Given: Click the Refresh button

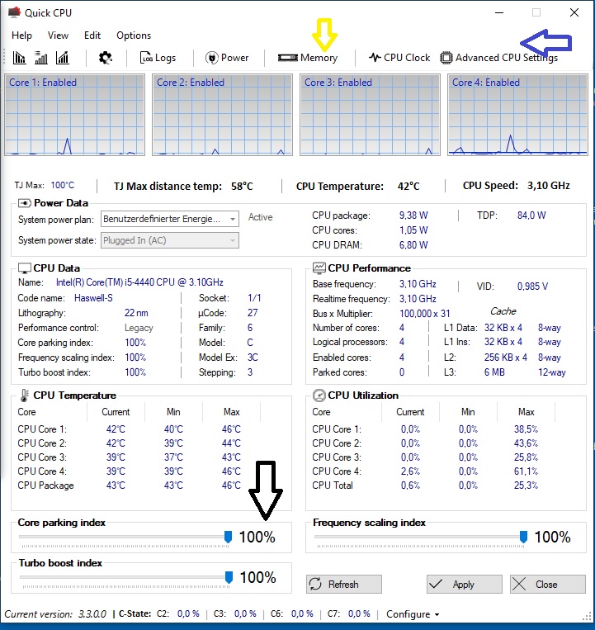Looking at the screenshot, I should [x=344, y=585].
